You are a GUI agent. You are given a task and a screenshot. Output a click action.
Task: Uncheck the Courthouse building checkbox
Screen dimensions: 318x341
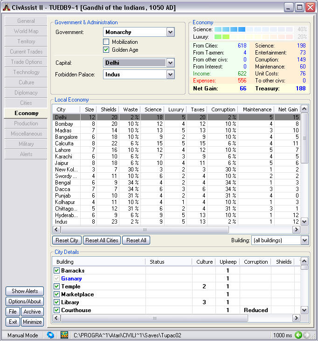click(56, 310)
